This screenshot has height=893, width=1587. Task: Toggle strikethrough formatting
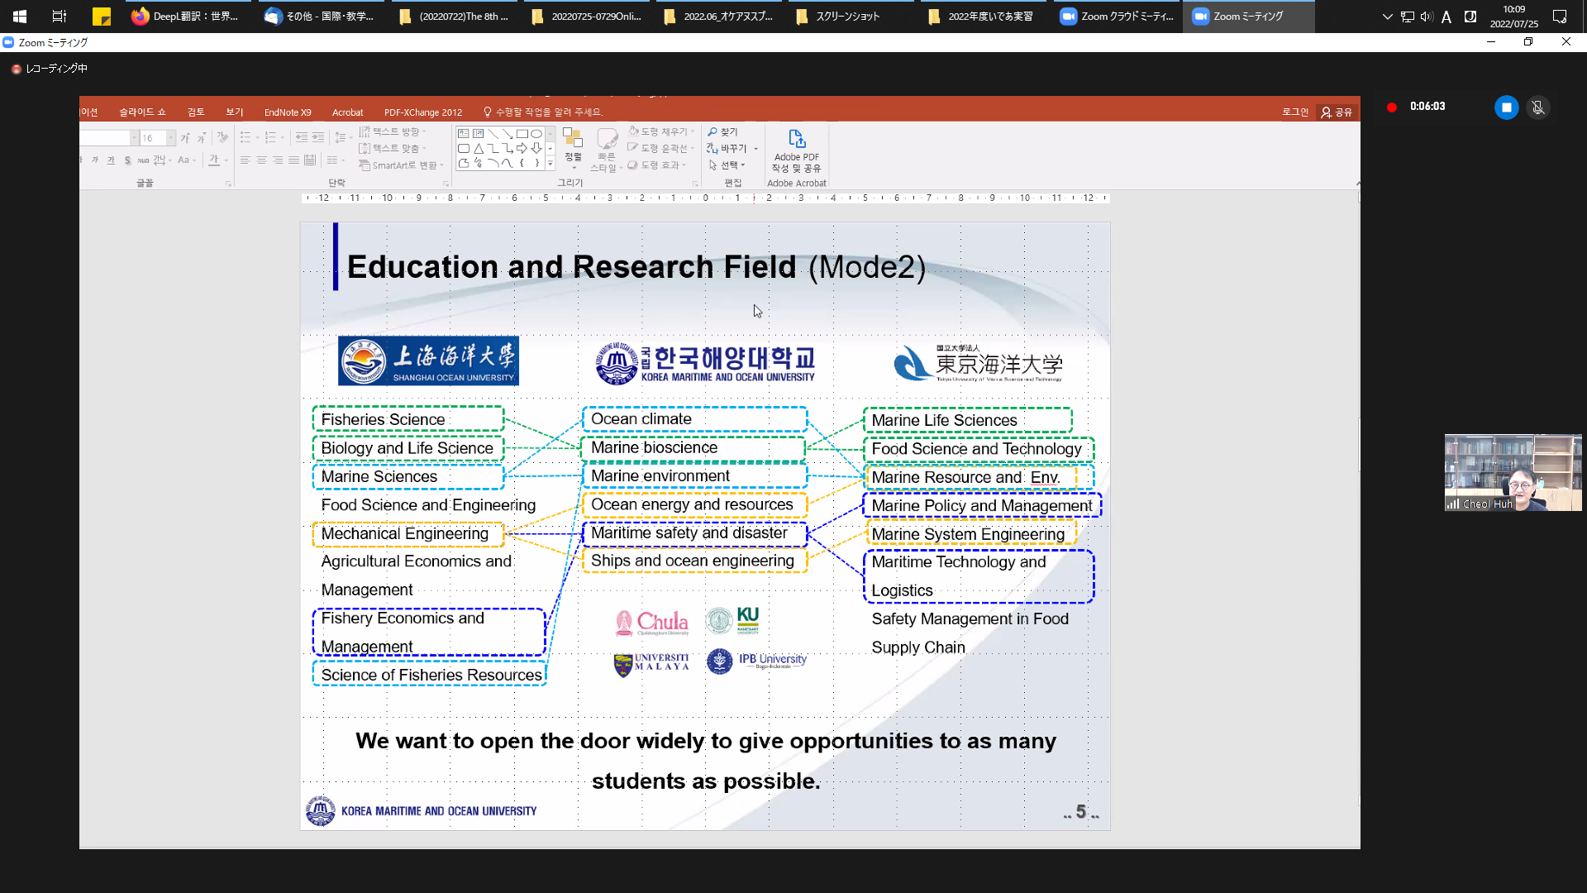point(143,160)
